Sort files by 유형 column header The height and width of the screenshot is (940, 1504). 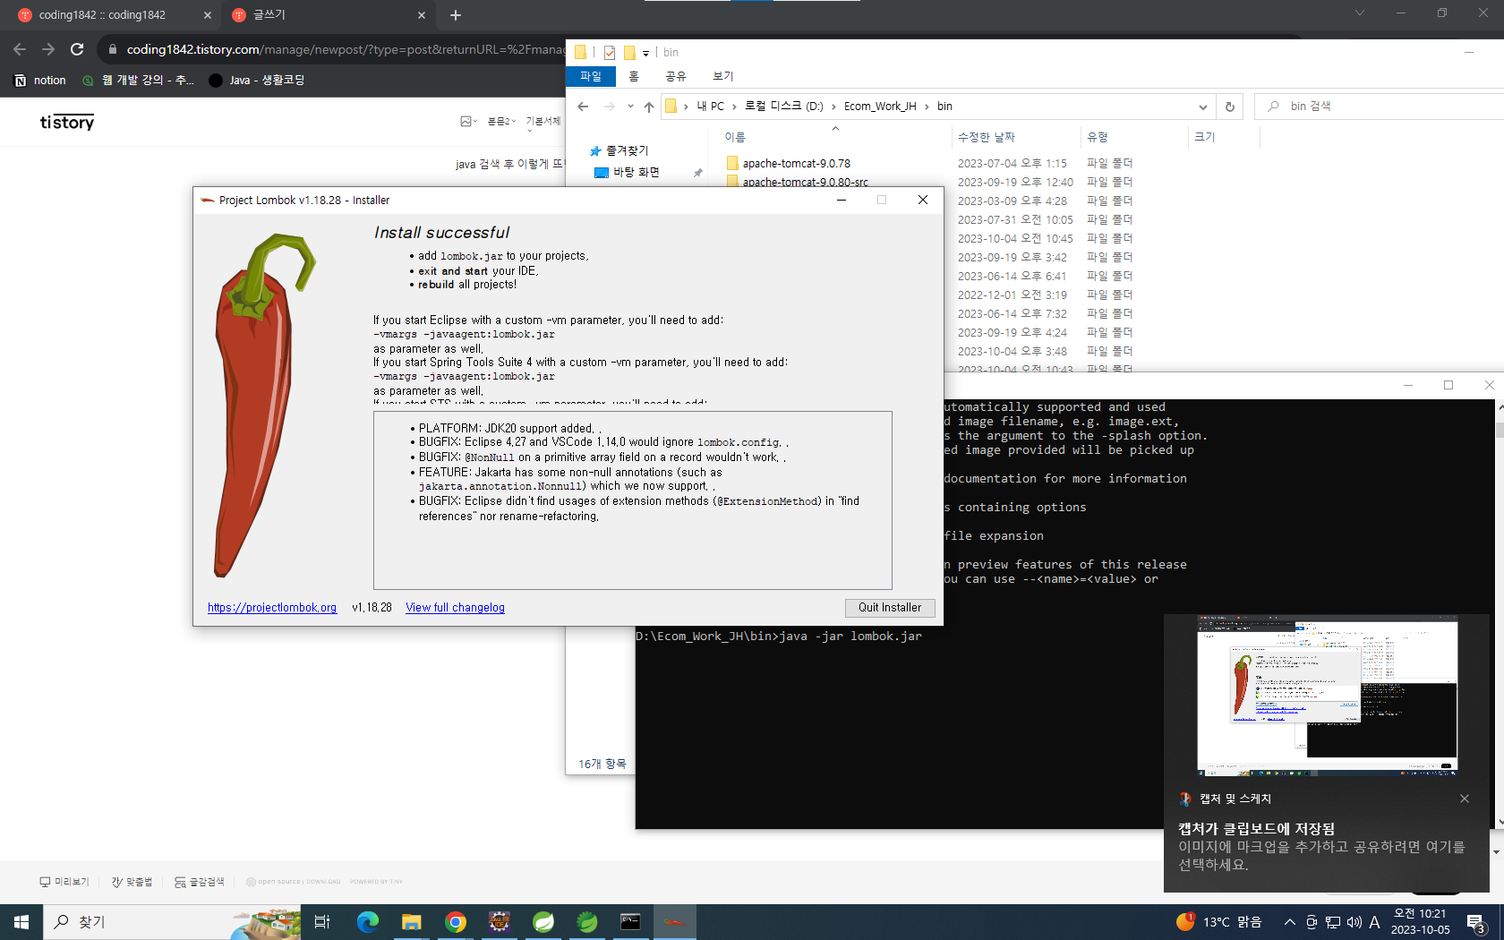[1098, 137]
